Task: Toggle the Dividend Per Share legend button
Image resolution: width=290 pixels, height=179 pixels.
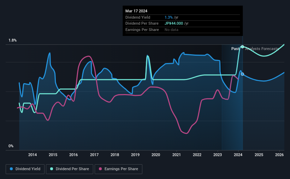Action: (70, 169)
